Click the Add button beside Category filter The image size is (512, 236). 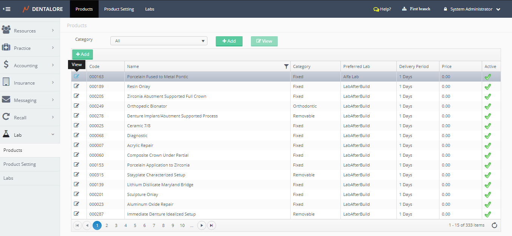tap(229, 41)
